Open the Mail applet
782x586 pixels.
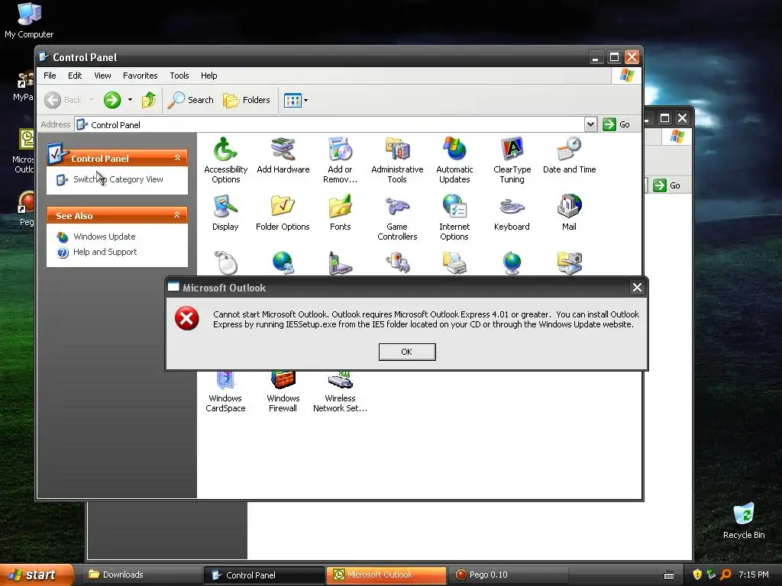(569, 212)
